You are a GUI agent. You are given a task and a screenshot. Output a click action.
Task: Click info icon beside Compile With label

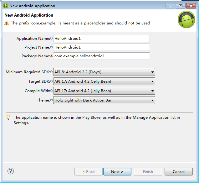pos(51,91)
